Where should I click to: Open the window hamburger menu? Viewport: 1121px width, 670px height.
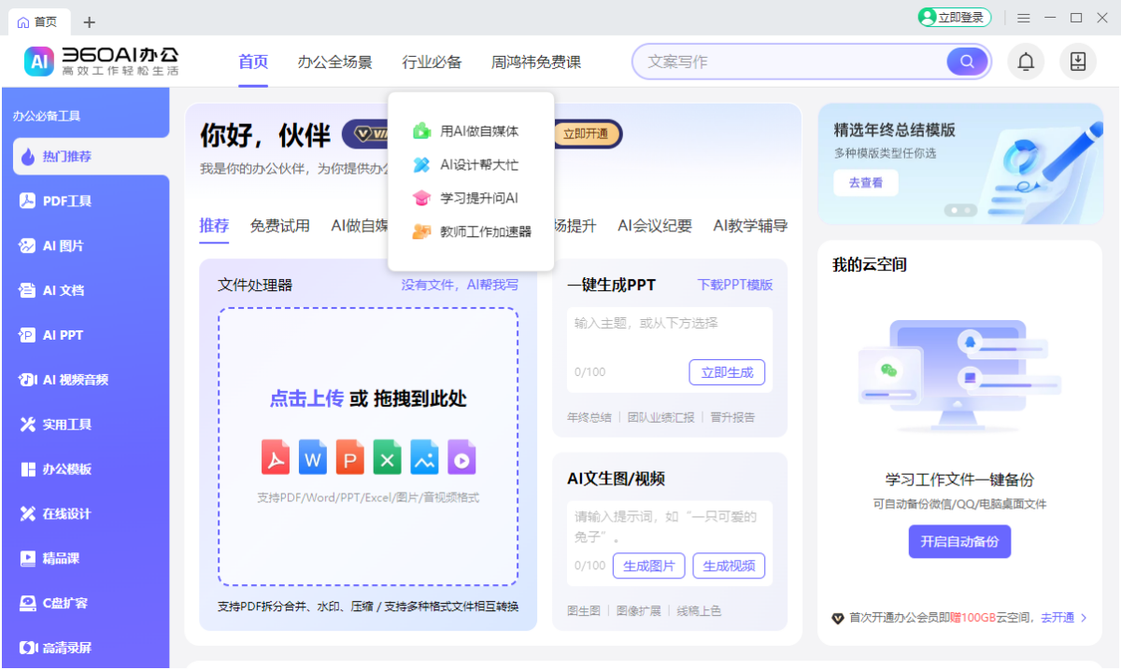1024,18
